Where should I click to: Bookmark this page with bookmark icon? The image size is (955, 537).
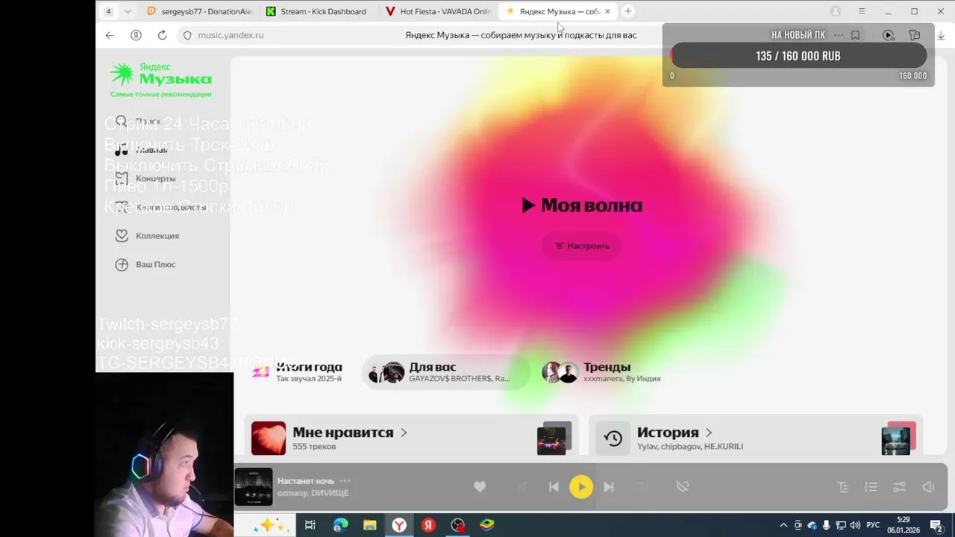click(x=855, y=35)
